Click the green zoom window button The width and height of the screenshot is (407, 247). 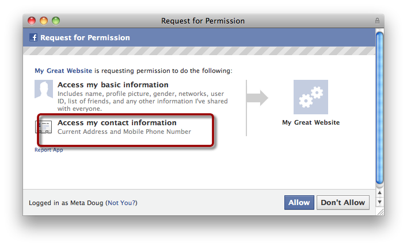56,21
